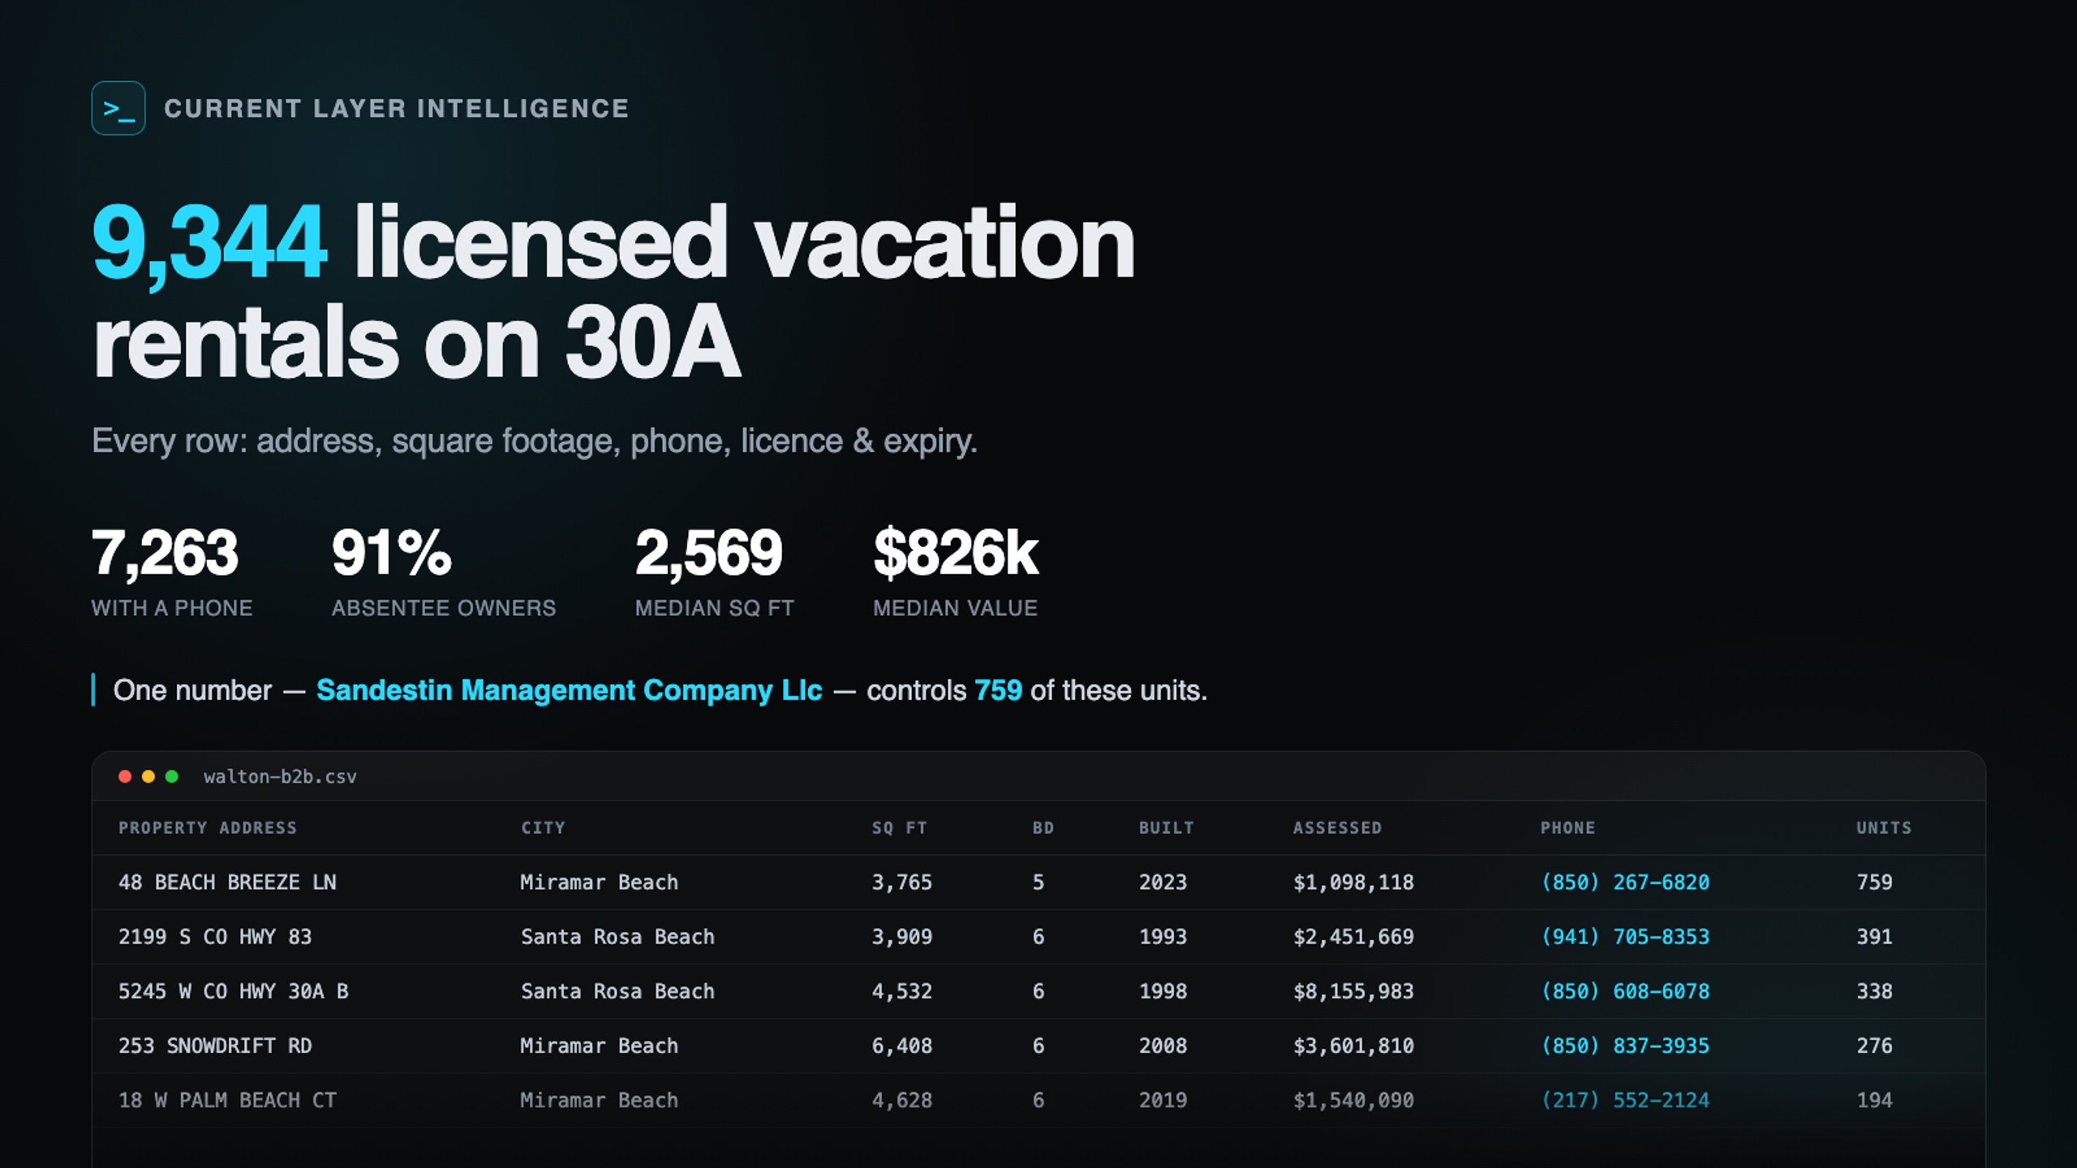
Task: Click the terminal prompt logo icon
Action: click(x=118, y=108)
